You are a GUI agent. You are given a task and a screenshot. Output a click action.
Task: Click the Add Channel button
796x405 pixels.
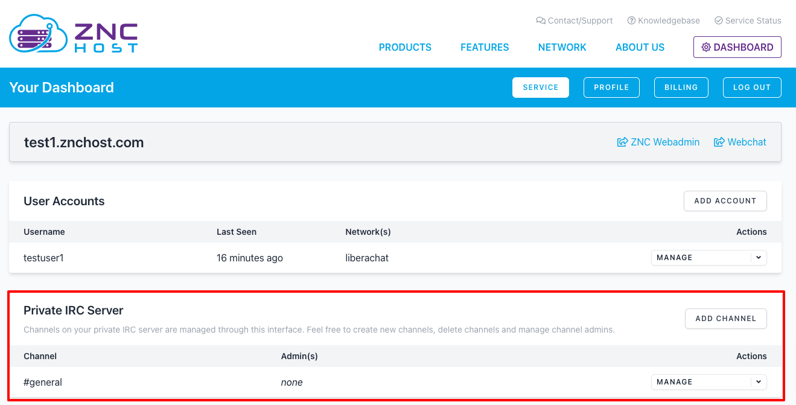(x=725, y=319)
